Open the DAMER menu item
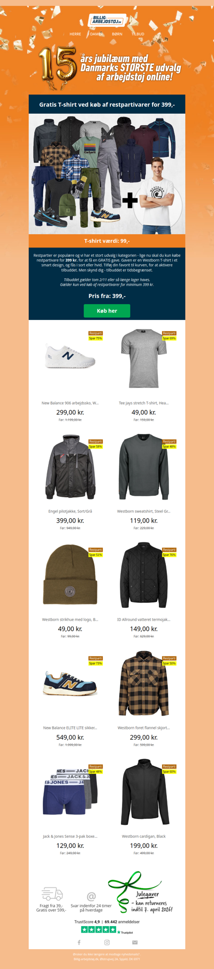The height and width of the screenshot is (969, 214). coord(96,34)
